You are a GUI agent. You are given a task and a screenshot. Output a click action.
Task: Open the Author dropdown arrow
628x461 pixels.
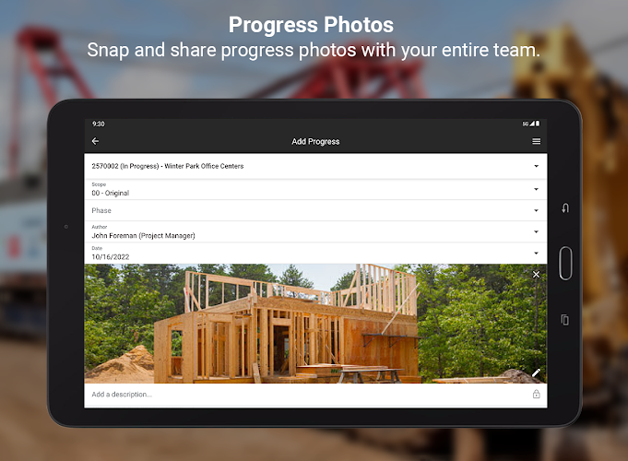[537, 232]
